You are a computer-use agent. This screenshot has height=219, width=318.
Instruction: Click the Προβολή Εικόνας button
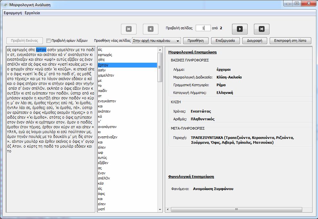[x=24, y=41]
